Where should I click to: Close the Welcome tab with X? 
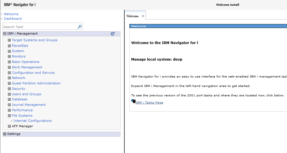143,16
